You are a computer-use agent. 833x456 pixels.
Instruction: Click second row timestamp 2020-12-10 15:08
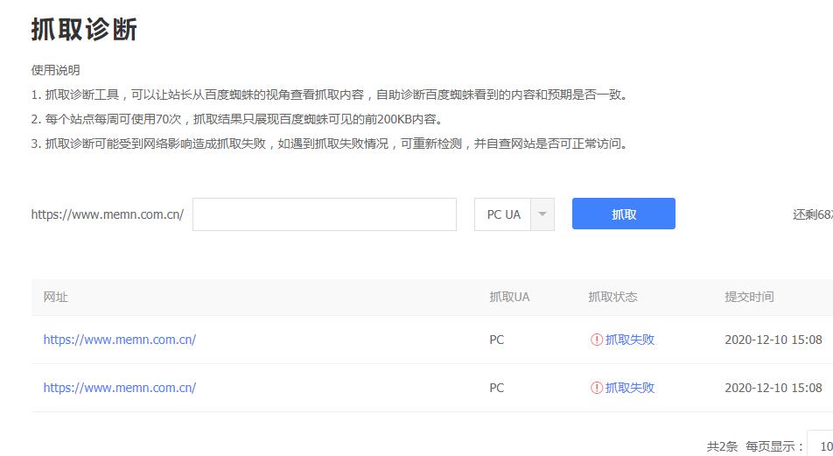(773, 388)
